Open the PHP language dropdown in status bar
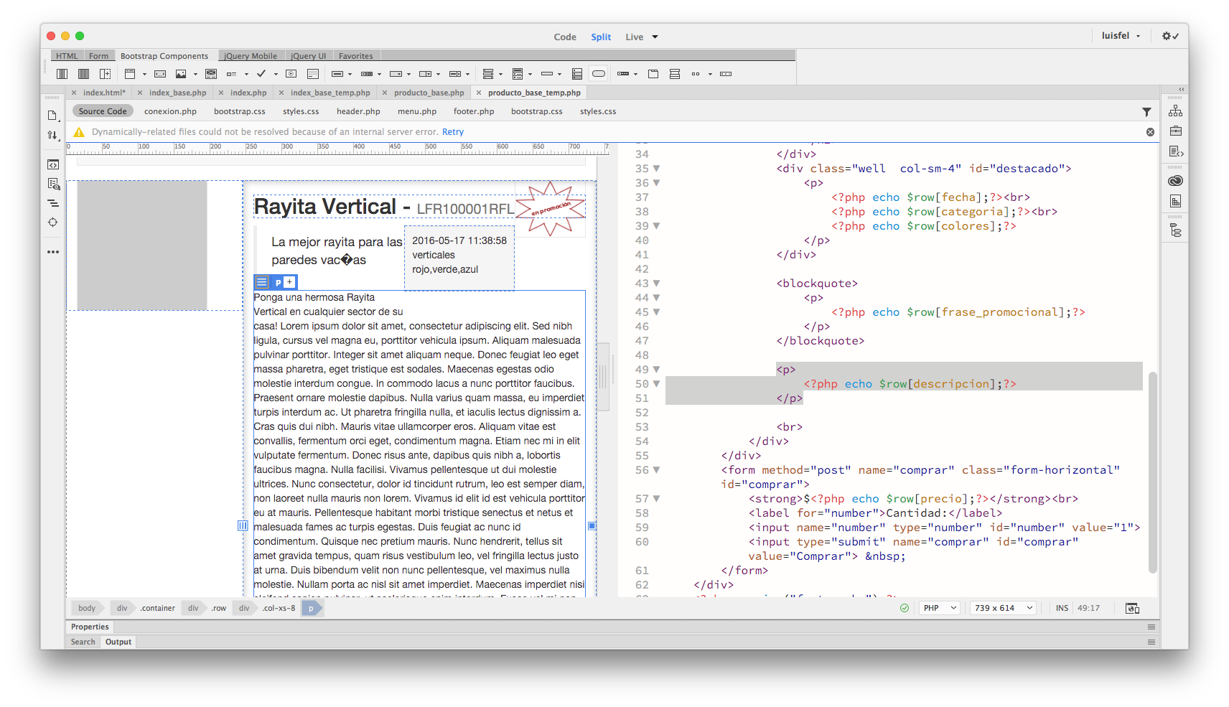Screen dimensions: 1229x707 point(939,608)
